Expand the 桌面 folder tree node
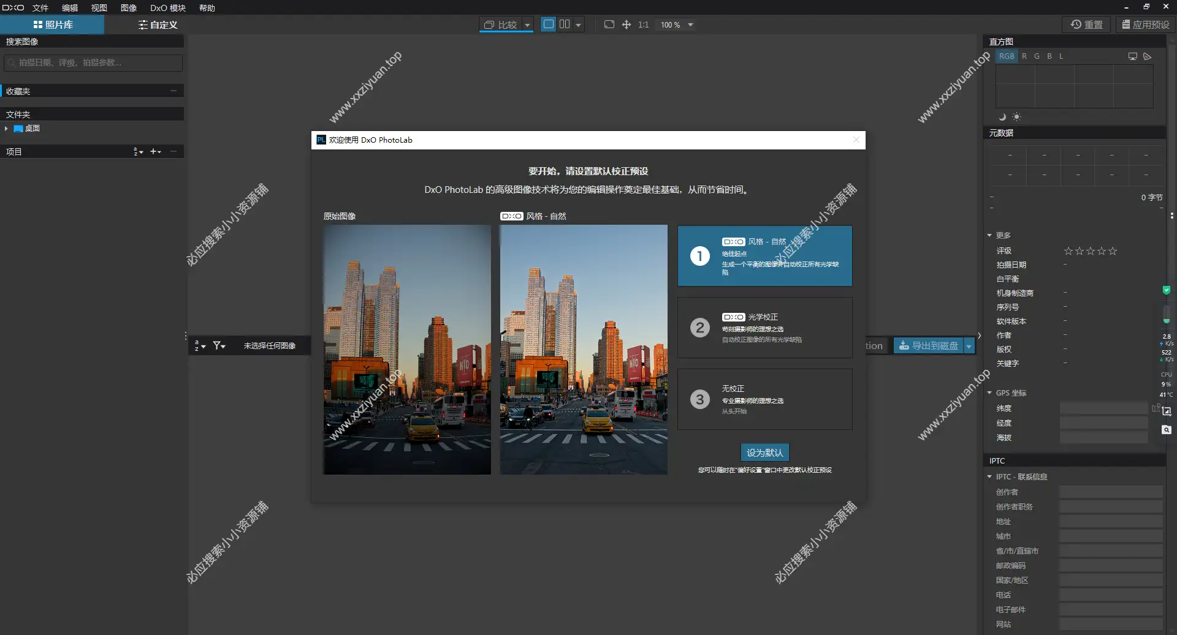This screenshot has width=1177, height=635. click(6, 129)
